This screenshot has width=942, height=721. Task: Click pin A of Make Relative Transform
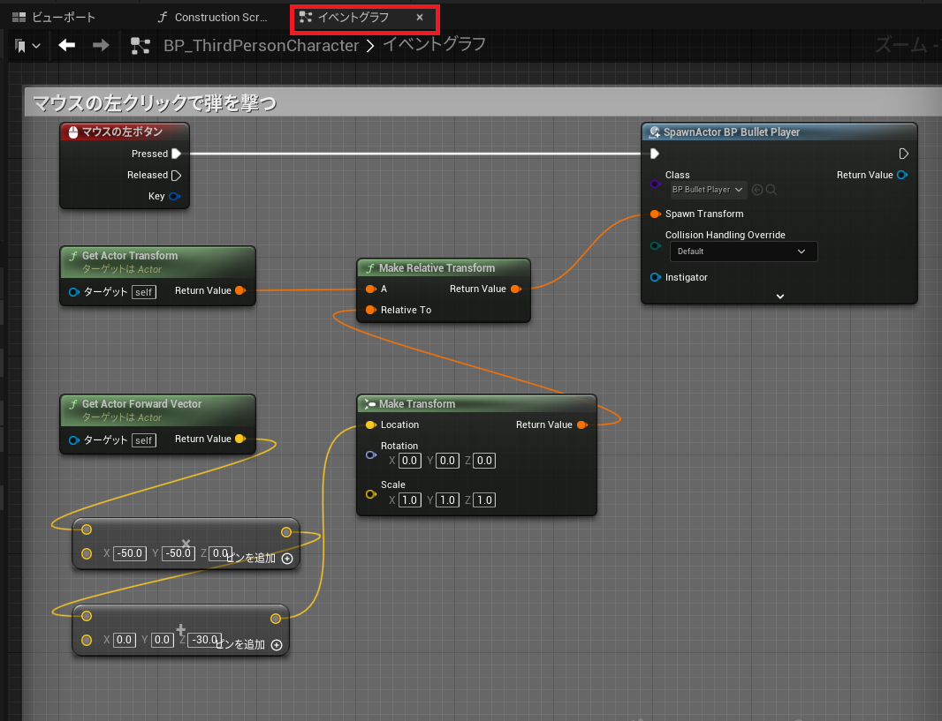point(370,289)
